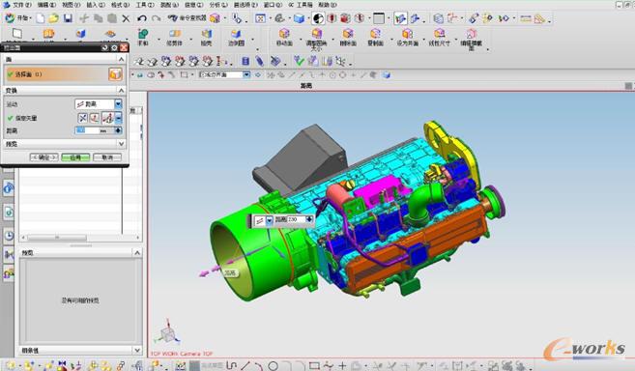Select the Linear Dimension (线性尺寸) tool

point(439,38)
